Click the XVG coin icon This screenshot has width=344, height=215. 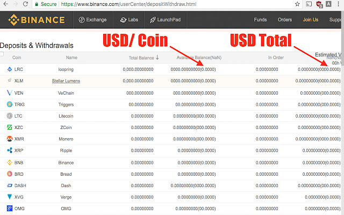point(10,197)
